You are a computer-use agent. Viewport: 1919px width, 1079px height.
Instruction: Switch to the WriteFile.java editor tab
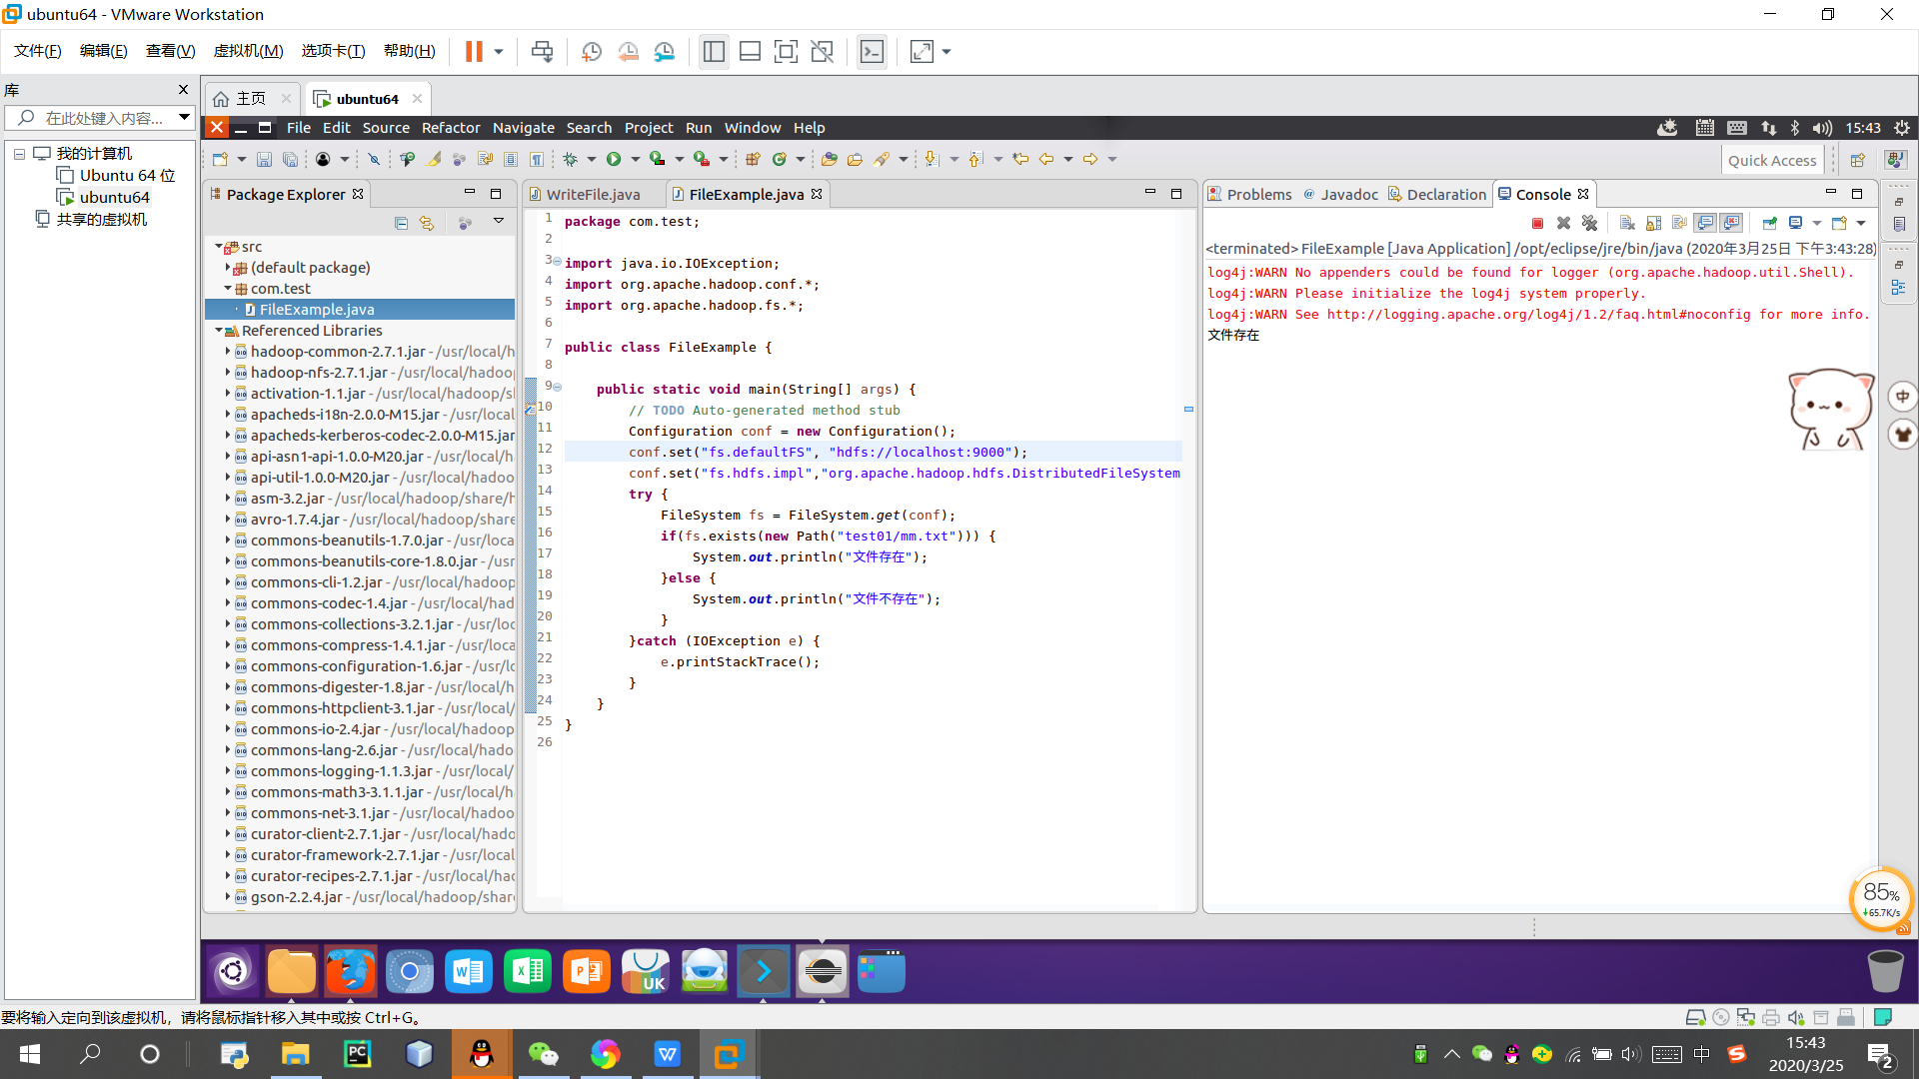(593, 194)
